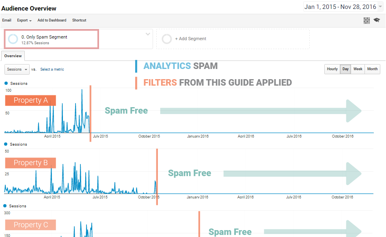The width and height of the screenshot is (386, 237).
Task: Switch graph to Day view
Action: coord(345,69)
